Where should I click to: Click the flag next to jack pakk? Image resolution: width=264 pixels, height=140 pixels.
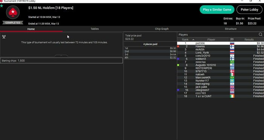(232, 87)
